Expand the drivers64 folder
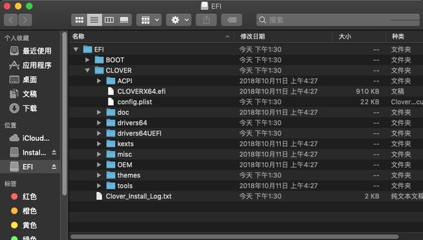Image resolution: width=423 pixels, height=240 pixels. (x=99, y=123)
